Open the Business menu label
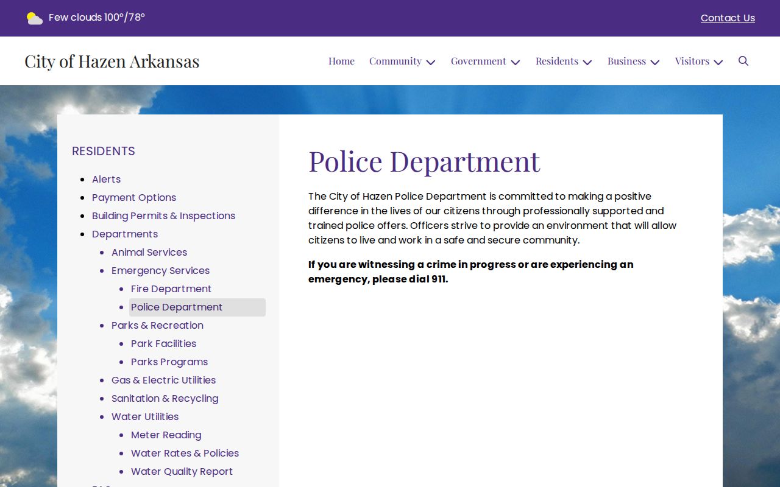780x487 pixels. click(626, 61)
